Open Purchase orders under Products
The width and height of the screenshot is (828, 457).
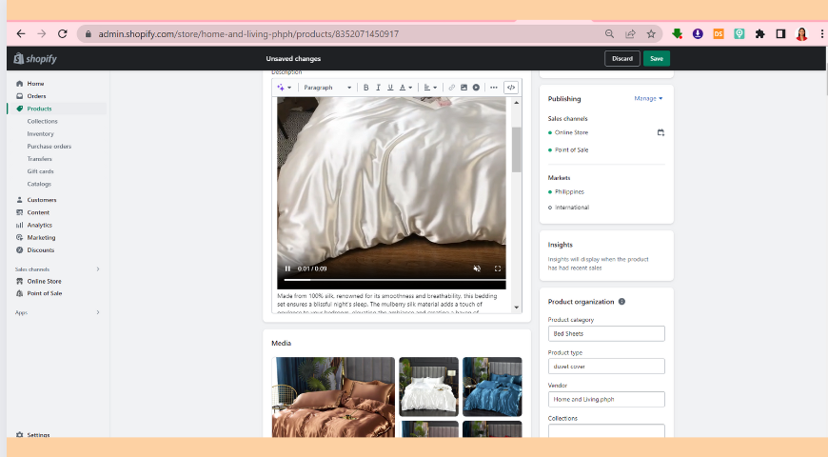coord(49,147)
